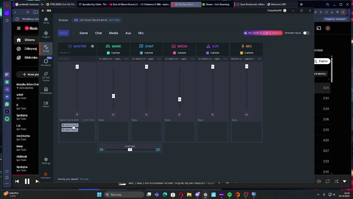Mute the Aux channel

pos(212,114)
